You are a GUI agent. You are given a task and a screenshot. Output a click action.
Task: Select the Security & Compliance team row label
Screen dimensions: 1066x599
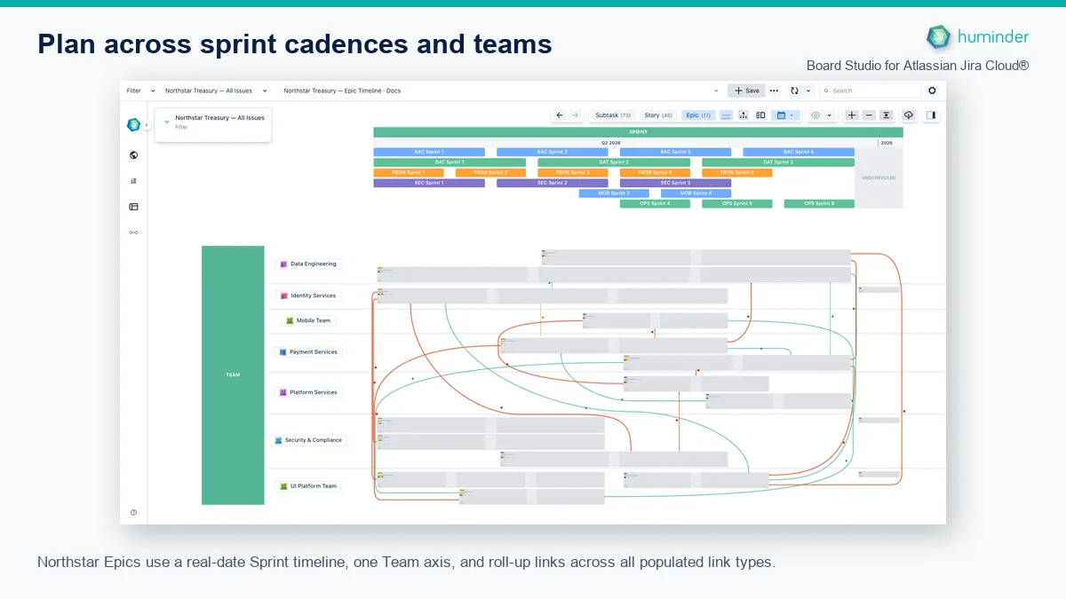tap(308, 440)
